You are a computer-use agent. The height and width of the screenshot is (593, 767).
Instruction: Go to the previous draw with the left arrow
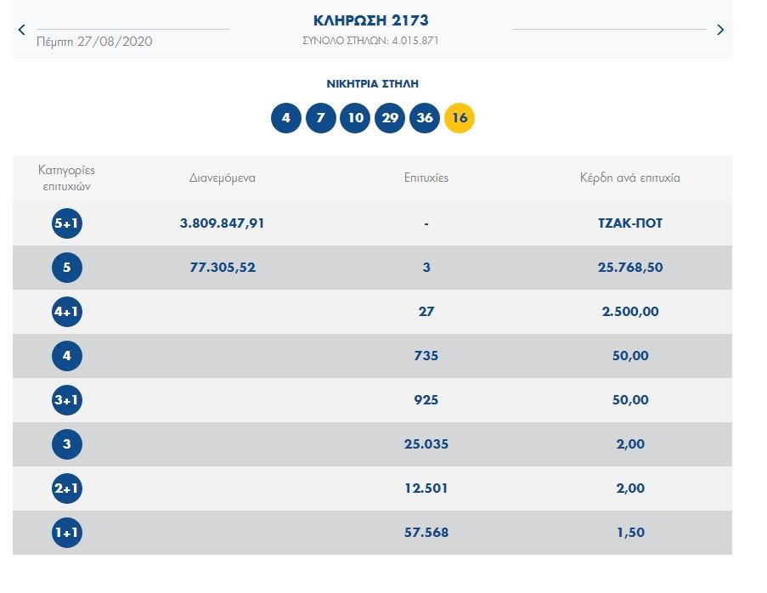[22, 30]
